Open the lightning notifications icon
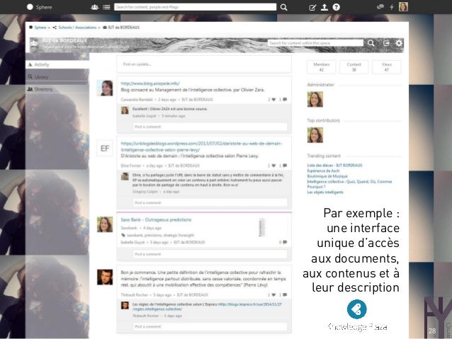Viewport: 452px width, 339px height. click(x=392, y=7)
